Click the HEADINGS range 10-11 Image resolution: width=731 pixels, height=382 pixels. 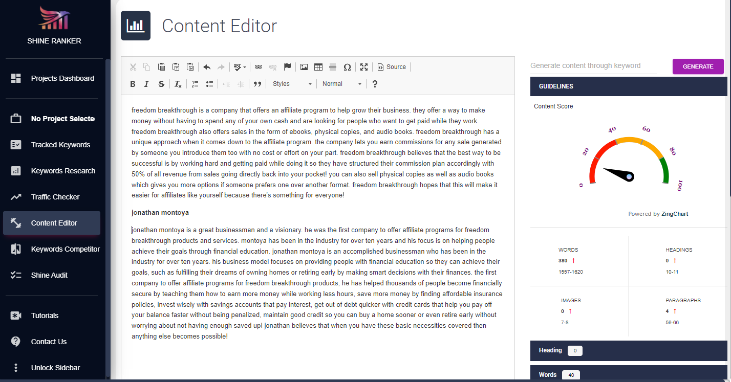(672, 272)
